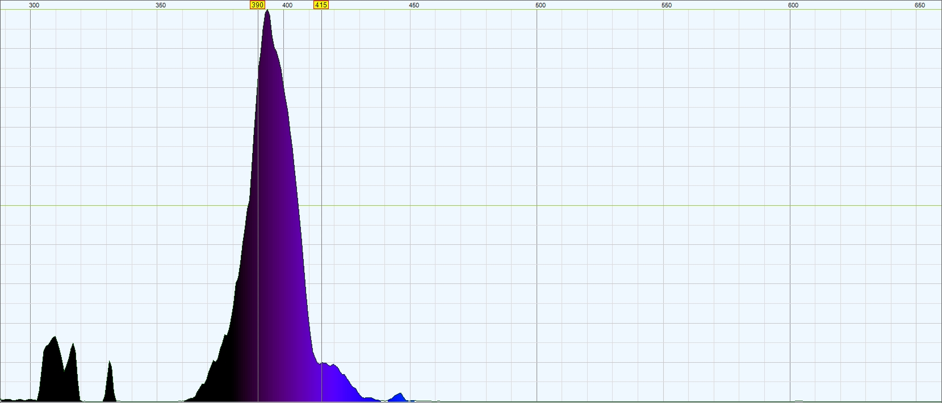The width and height of the screenshot is (942, 403).
Task: Click the tip of the tallest violet peak
Action: click(267, 11)
